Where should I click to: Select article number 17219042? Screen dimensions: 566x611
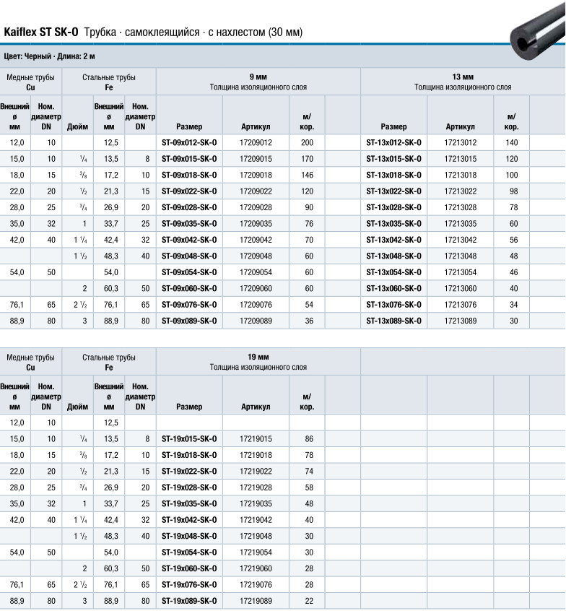256,520
